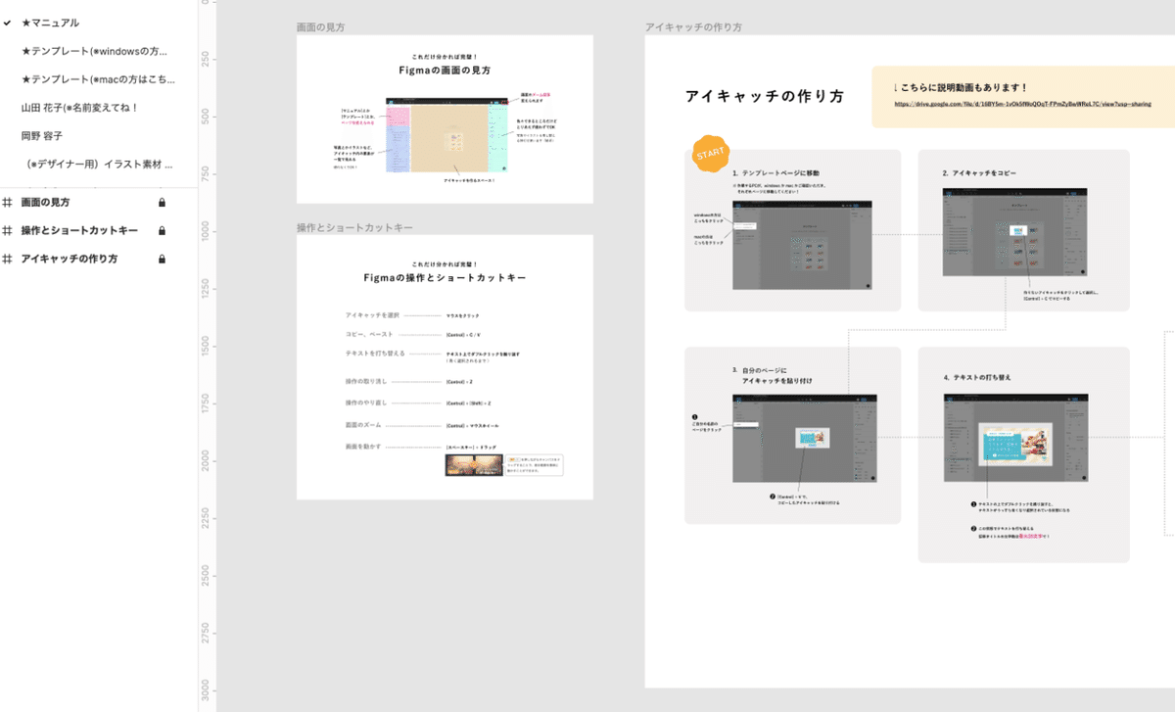Click the アイキャッチを選択 shortcut row
This screenshot has height=712, width=1175.
click(412, 315)
